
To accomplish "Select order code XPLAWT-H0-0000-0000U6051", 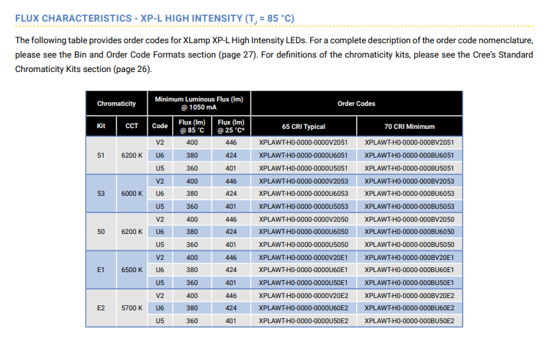I will pos(304,156).
